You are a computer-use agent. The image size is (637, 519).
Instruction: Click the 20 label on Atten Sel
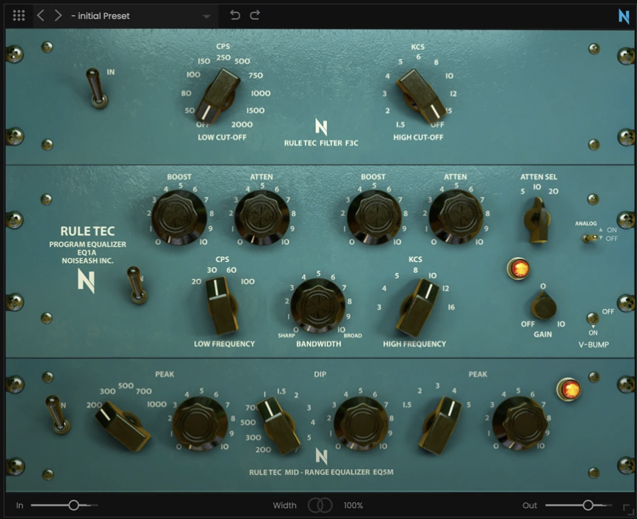(x=553, y=191)
